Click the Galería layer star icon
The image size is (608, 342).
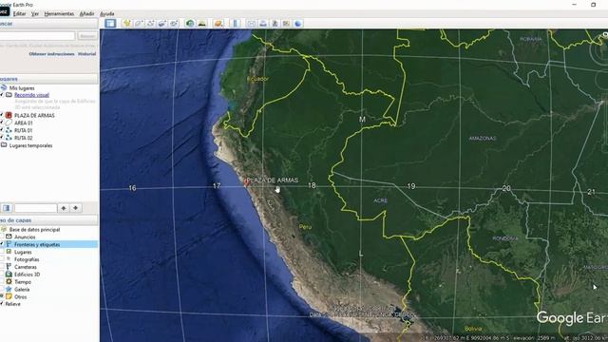[x=9, y=289]
